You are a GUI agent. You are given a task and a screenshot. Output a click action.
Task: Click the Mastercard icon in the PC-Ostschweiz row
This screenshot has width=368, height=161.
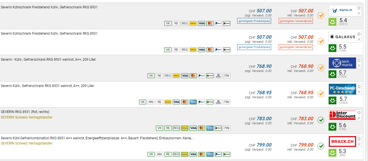pos(185,102)
